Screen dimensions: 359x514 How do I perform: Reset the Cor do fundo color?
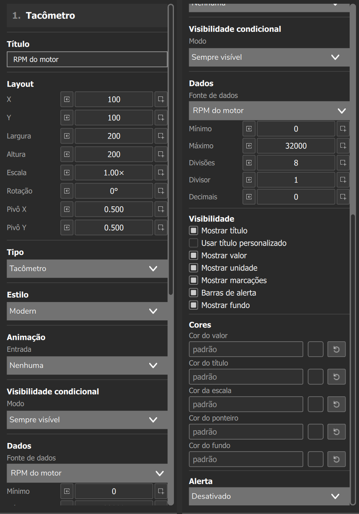tap(336, 459)
